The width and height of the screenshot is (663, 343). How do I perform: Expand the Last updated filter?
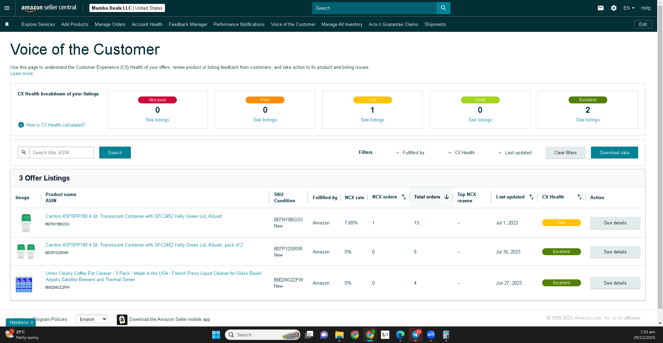point(515,152)
